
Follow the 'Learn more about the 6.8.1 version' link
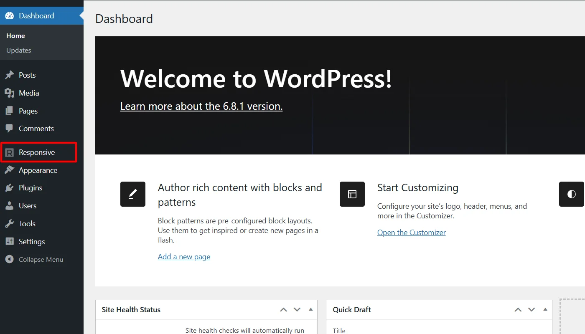201,106
